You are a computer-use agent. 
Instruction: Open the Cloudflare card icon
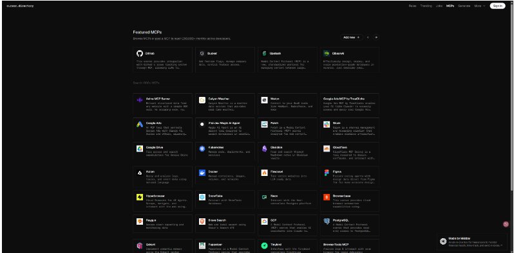pyautogui.click(x=327, y=149)
